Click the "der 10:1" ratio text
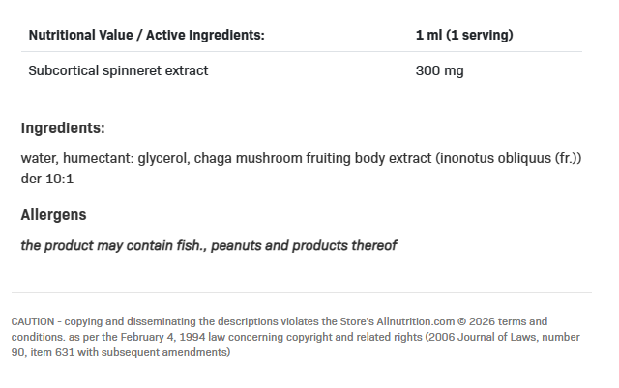 [x=45, y=180]
